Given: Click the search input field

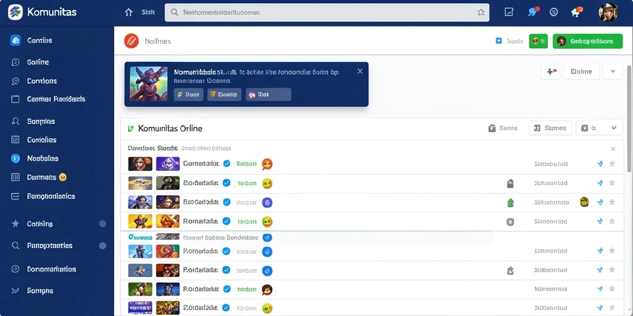Looking at the screenshot, I should [x=326, y=12].
